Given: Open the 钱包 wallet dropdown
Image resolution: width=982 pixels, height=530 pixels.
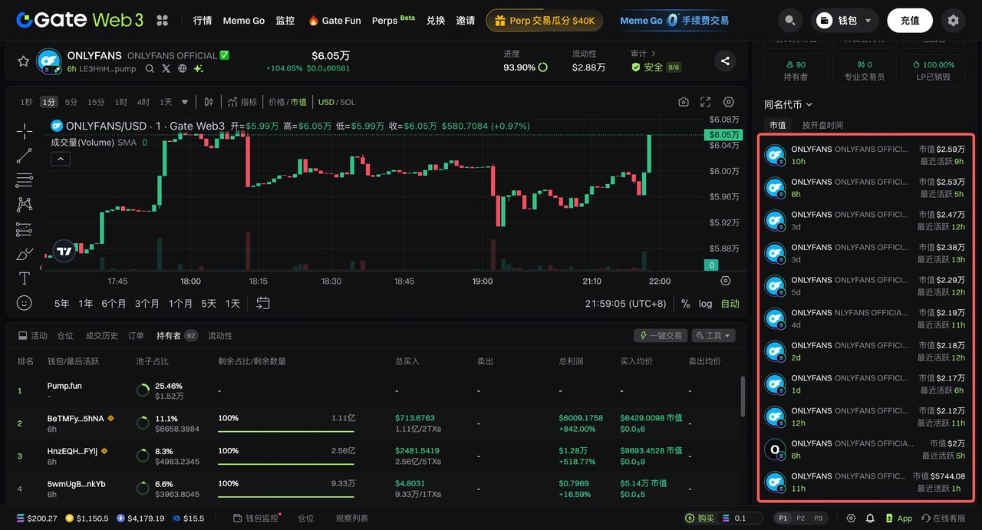Looking at the screenshot, I should point(845,21).
